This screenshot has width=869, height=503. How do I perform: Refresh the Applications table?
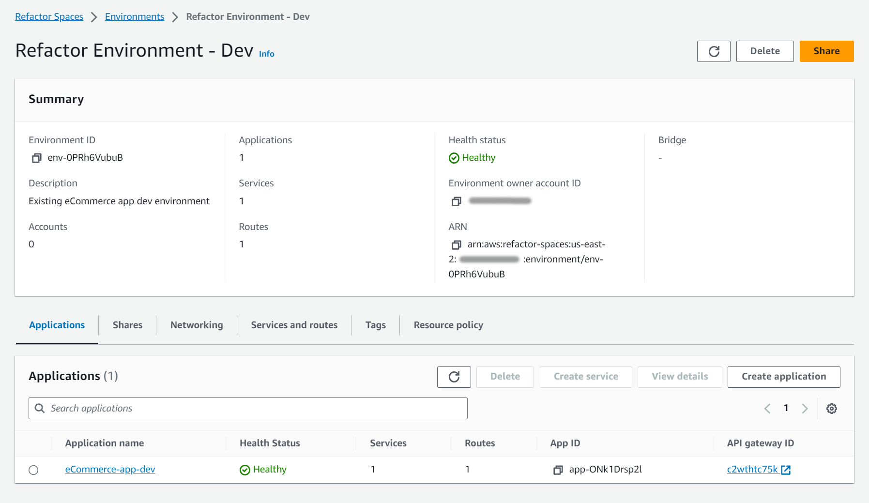[454, 377]
